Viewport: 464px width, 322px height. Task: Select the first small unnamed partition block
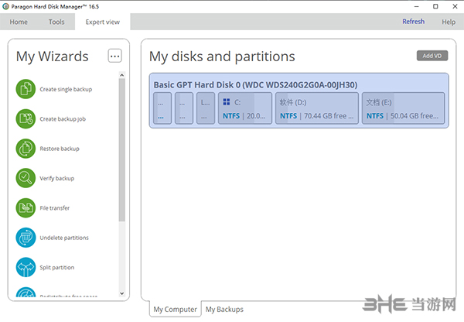click(x=162, y=108)
